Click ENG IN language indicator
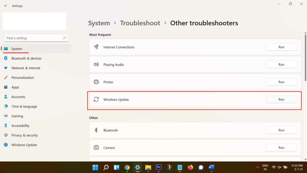 click(x=265, y=167)
